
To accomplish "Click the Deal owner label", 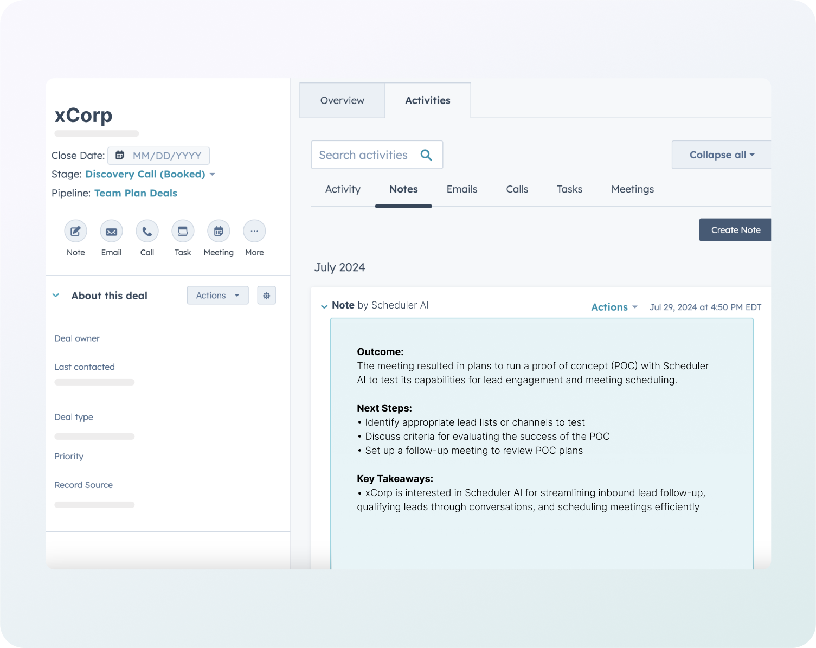I will tap(77, 338).
